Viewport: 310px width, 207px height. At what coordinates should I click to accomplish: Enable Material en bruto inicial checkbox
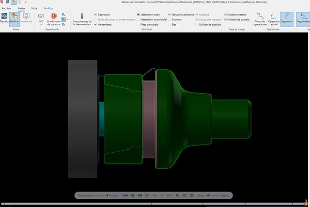(138, 19)
